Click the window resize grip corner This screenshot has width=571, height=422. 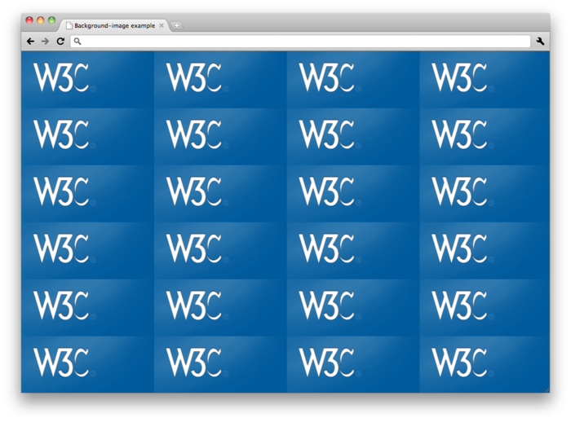547,389
